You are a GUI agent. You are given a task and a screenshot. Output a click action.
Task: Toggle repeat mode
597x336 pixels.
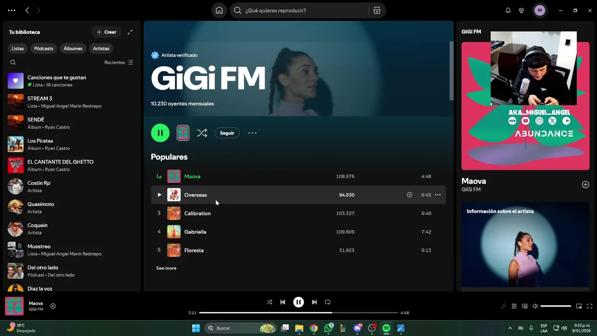coord(327,302)
